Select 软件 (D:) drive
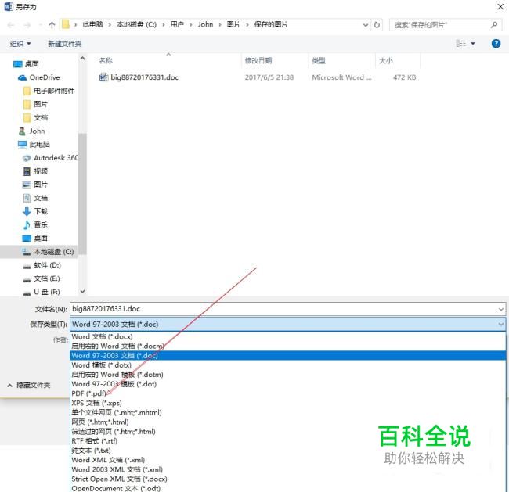The width and height of the screenshot is (509, 492). point(42,265)
